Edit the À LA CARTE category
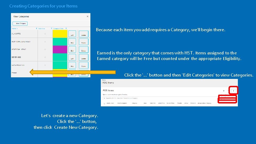Image resolution: width=256 pixels, height=144 pixels. [x=72, y=34]
